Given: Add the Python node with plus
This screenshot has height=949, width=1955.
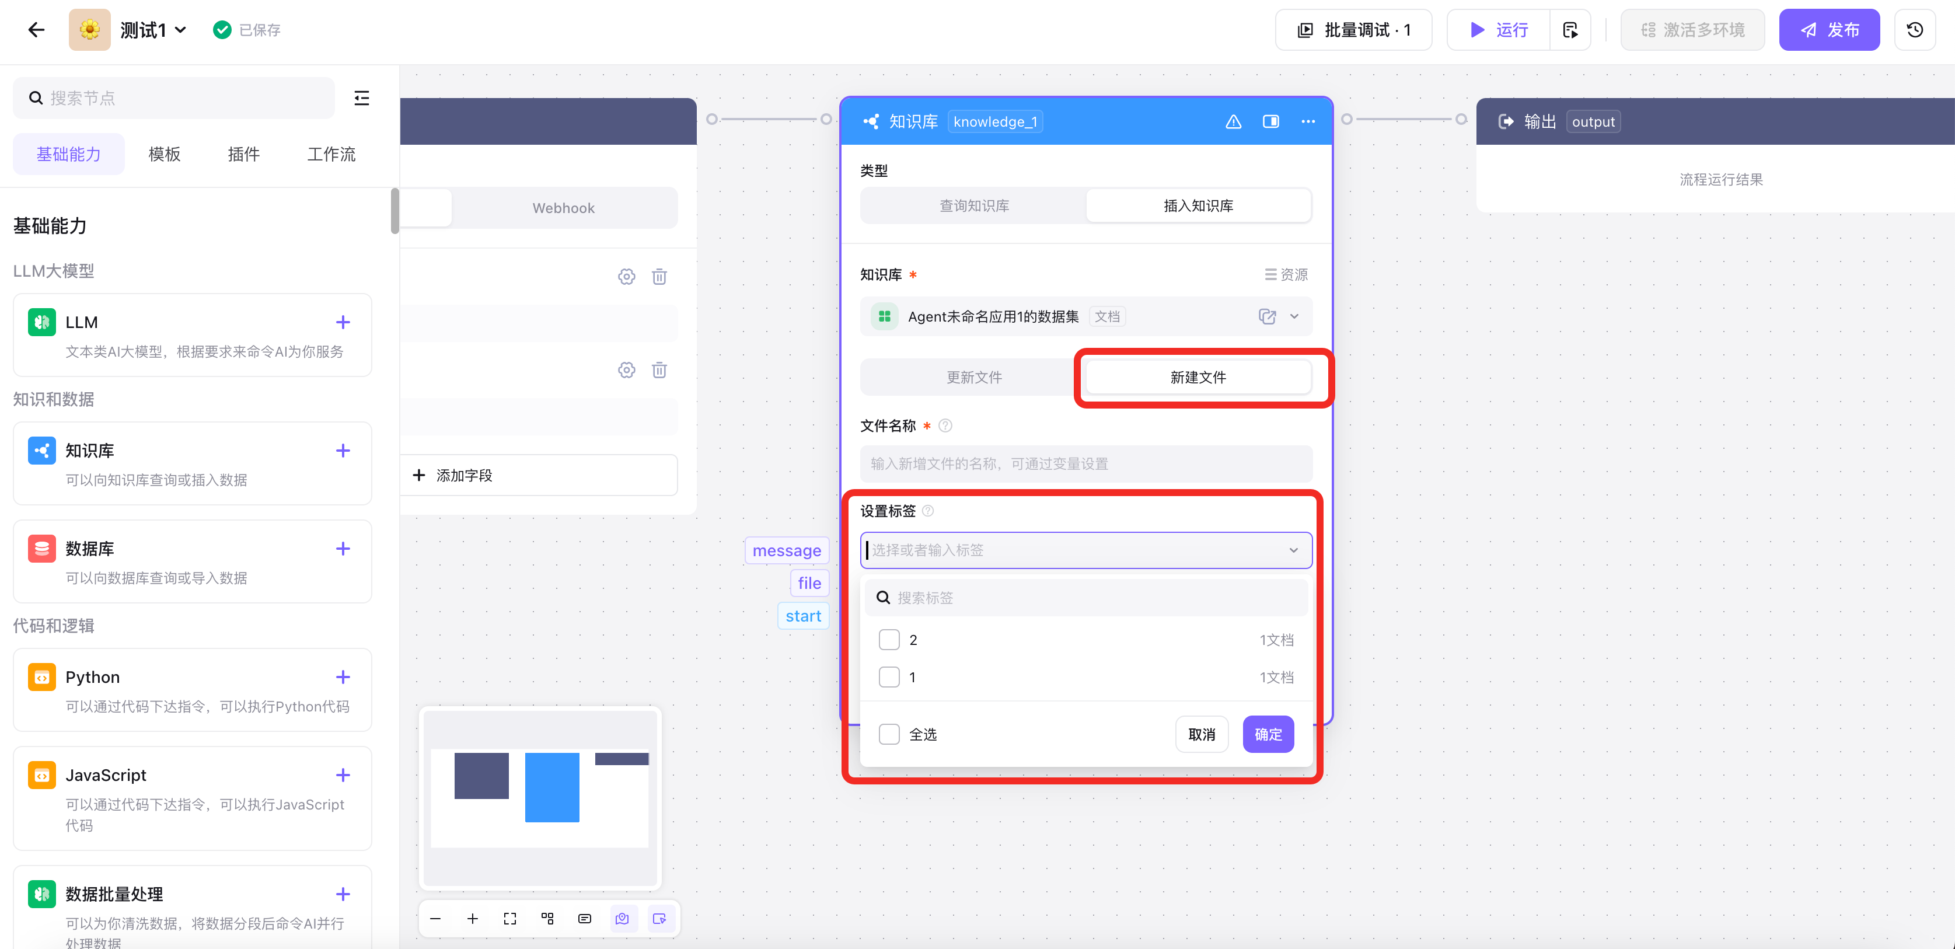Looking at the screenshot, I should tap(343, 676).
